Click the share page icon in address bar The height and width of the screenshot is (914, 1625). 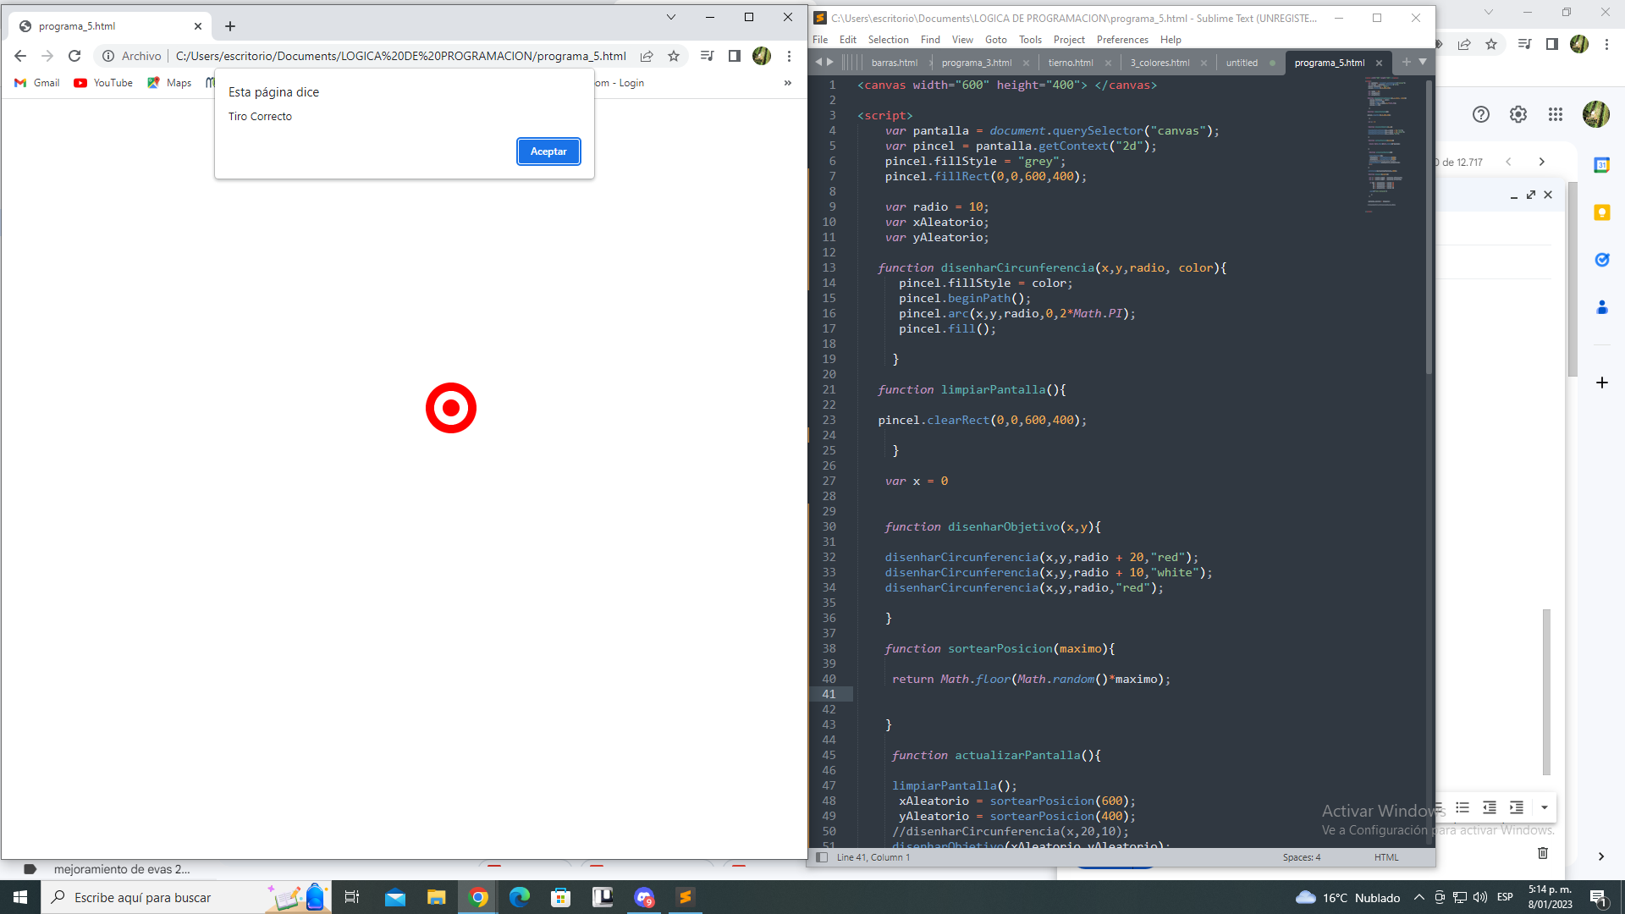coord(647,56)
